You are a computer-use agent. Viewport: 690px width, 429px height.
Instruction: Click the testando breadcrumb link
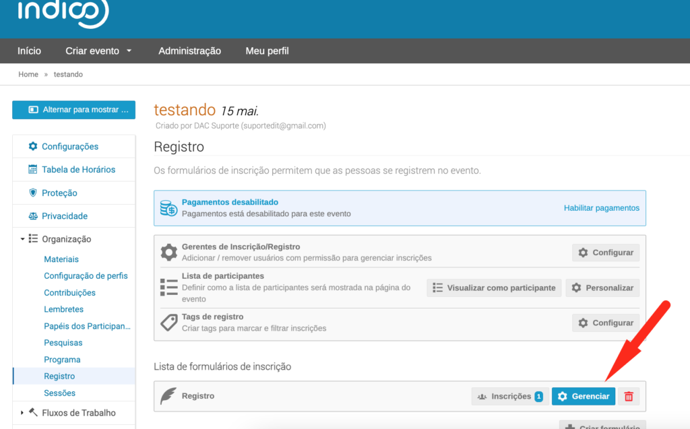68,74
